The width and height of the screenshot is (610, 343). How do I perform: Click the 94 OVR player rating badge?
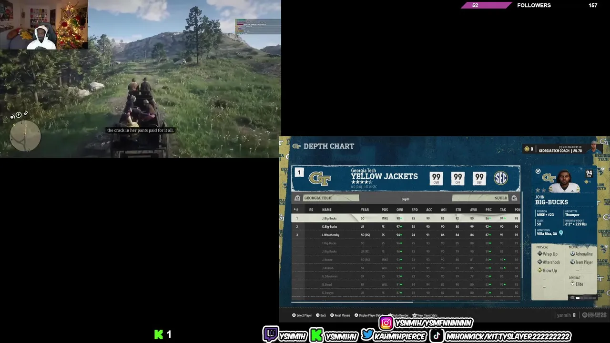coord(589,174)
